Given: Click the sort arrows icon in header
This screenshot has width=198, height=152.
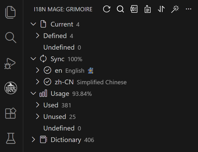Looking at the screenshot, I should [x=161, y=9].
